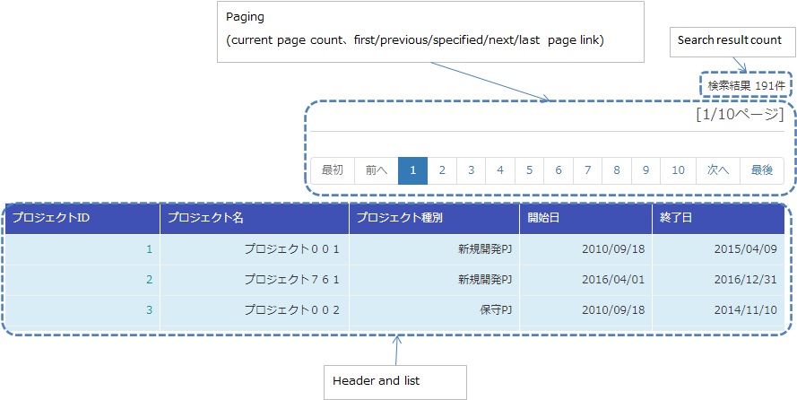Image resolution: width=797 pixels, height=400 pixels.
Task: Click the プロジェクト種別 column header
Action: click(435, 219)
